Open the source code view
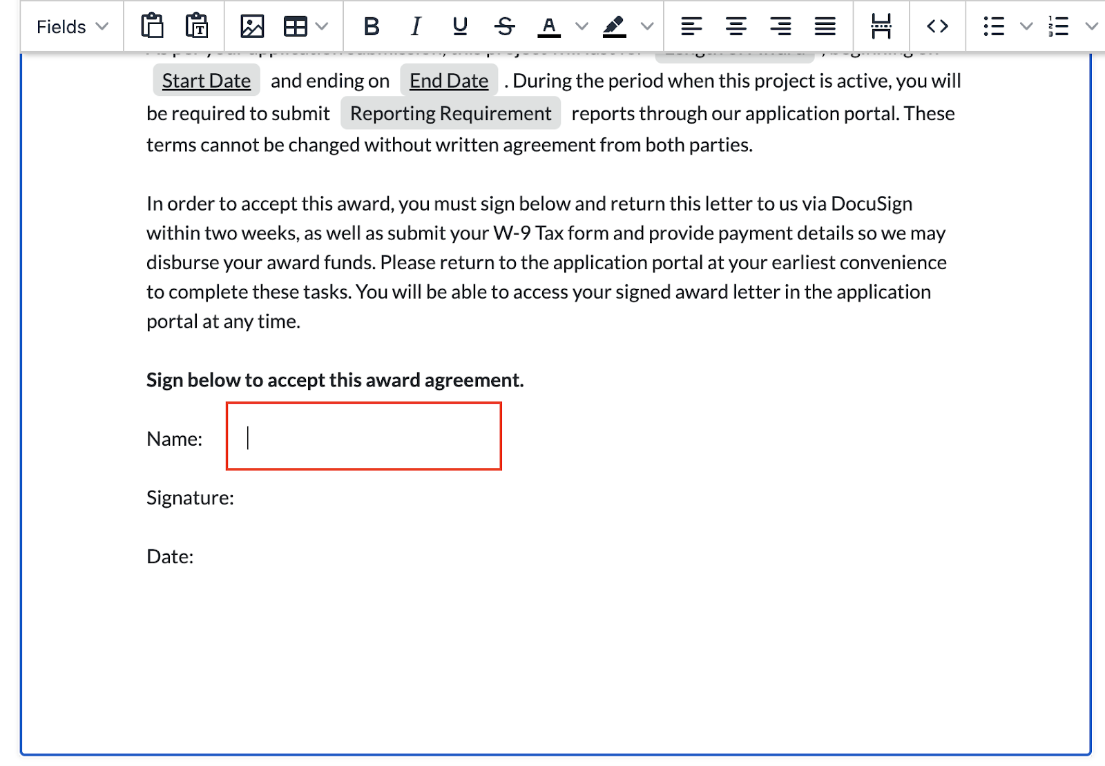1105x766 pixels. (x=937, y=26)
